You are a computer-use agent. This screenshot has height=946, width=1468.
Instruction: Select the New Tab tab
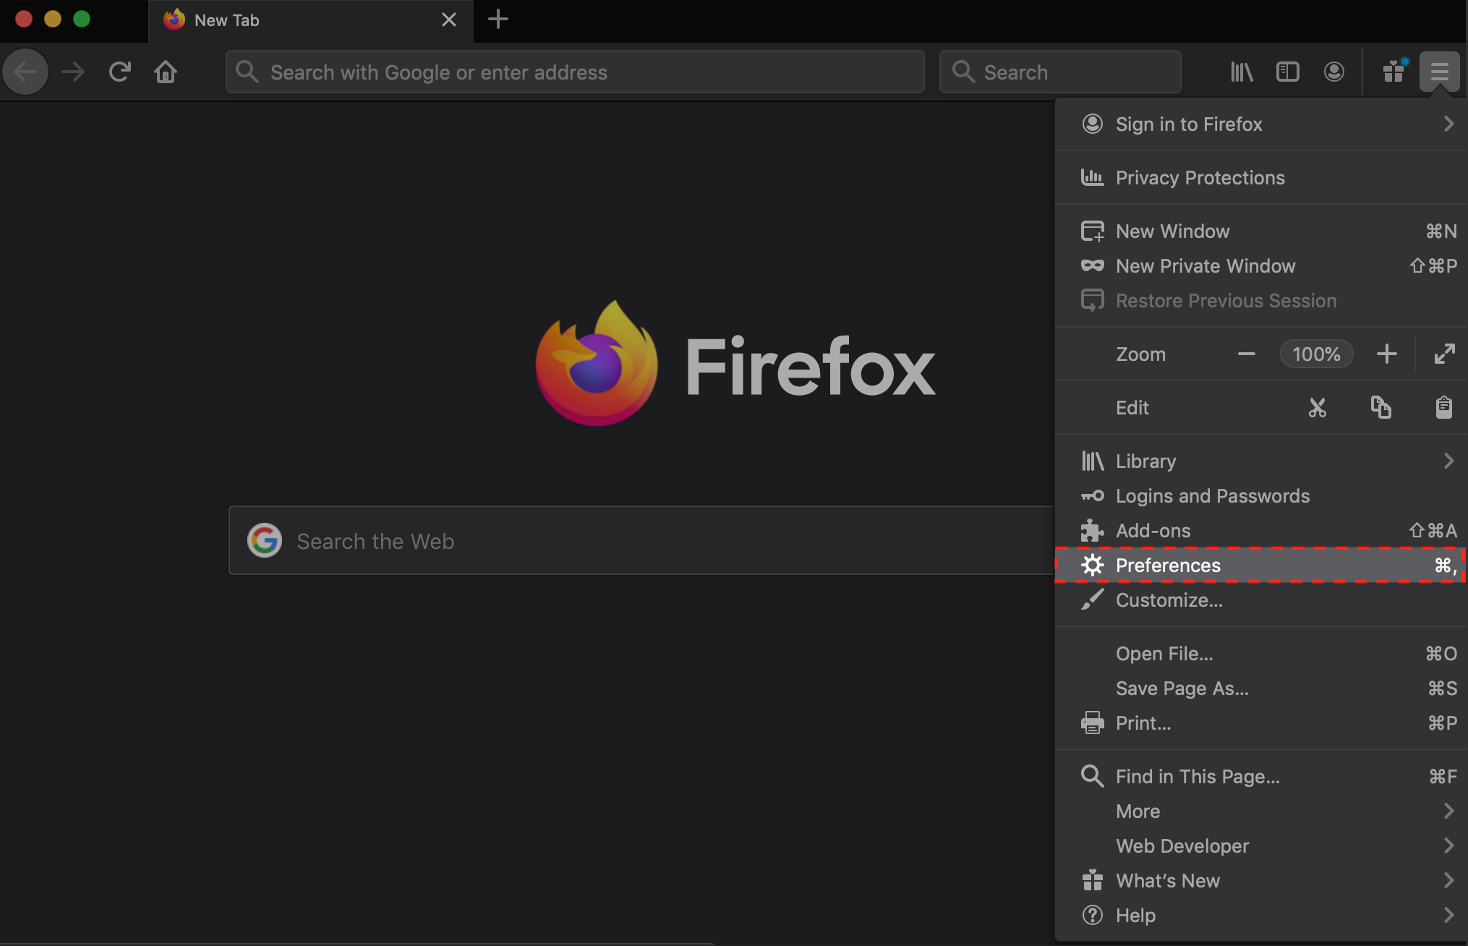(311, 20)
